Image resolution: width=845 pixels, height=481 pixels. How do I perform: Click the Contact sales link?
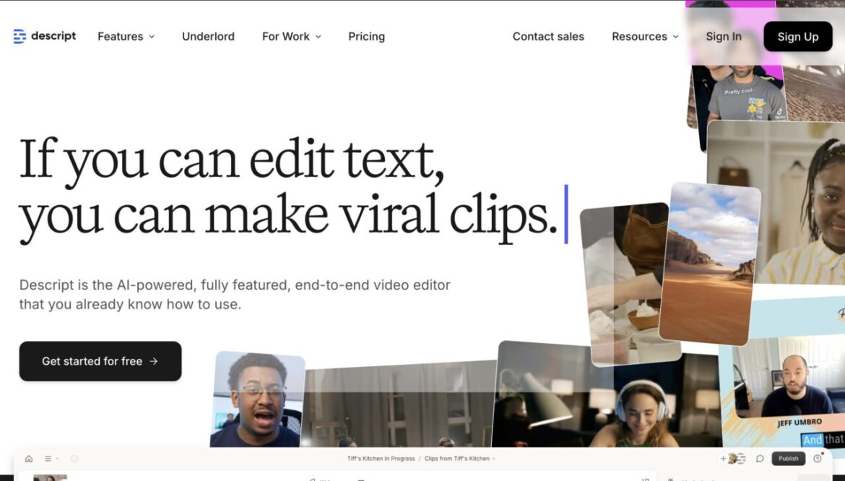click(x=548, y=36)
